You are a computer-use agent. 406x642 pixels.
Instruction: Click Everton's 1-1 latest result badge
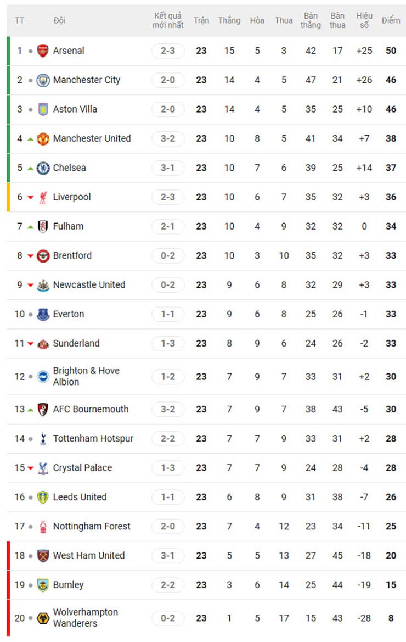pyautogui.click(x=168, y=314)
